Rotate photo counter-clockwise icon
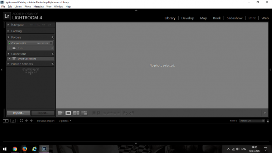Viewport: 272px width, 153px height. point(125,113)
